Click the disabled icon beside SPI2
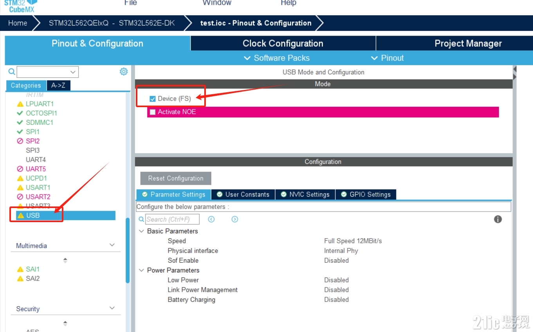The image size is (533, 332). tap(20, 141)
